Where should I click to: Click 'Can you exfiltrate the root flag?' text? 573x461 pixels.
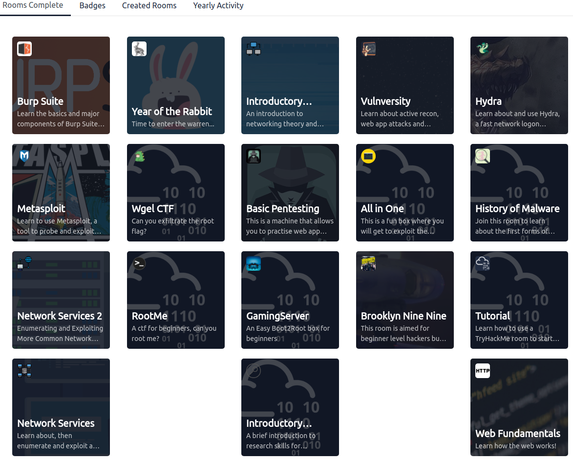tap(172, 226)
